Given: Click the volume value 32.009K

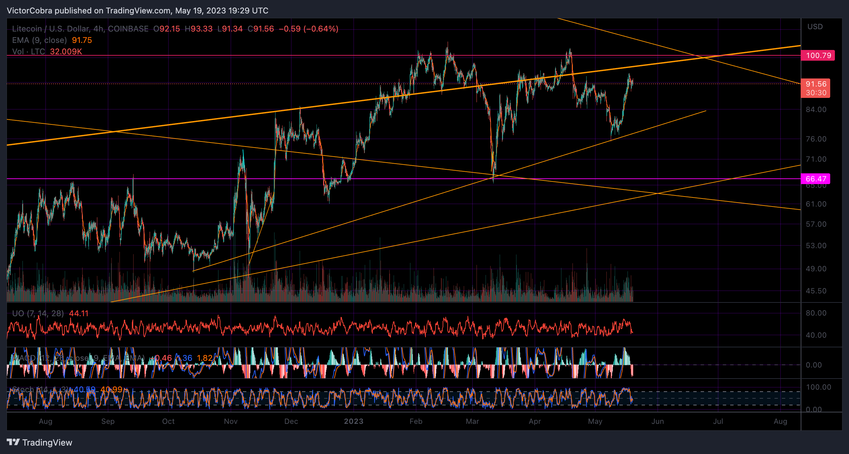Looking at the screenshot, I should tap(66, 52).
